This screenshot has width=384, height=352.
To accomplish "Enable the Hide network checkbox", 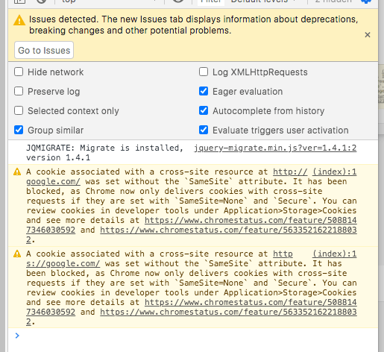I will (x=19, y=72).
